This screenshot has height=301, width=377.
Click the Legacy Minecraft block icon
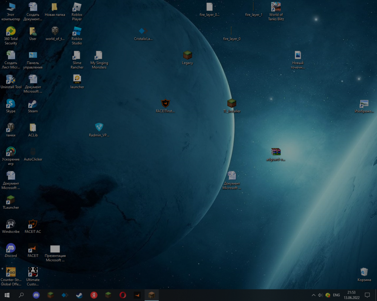(187, 55)
